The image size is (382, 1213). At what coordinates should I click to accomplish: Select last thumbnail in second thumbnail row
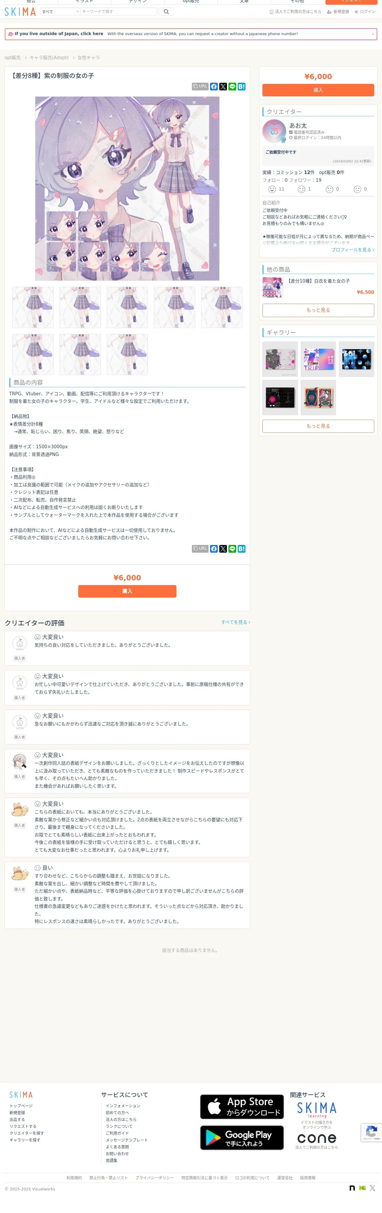pyautogui.click(x=127, y=355)
